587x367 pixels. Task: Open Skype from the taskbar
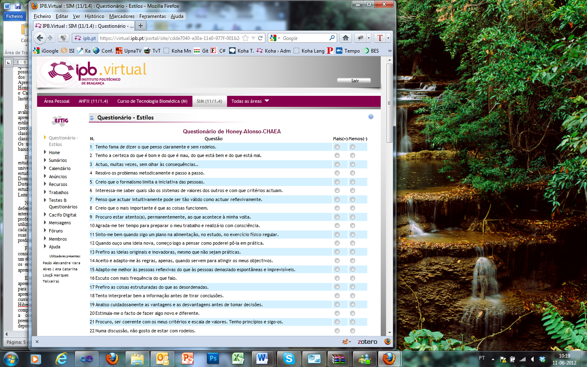pos(289,359)
